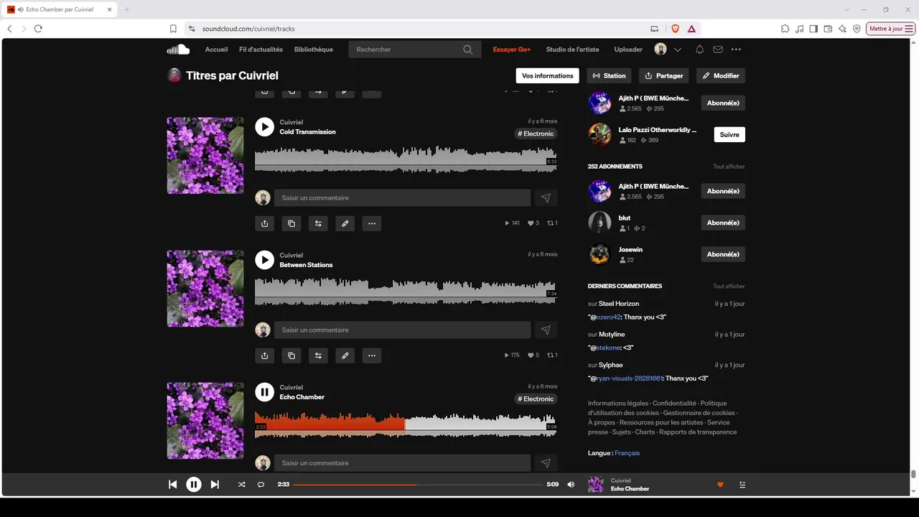Open the browser tab search chevron

pos(847,9)
